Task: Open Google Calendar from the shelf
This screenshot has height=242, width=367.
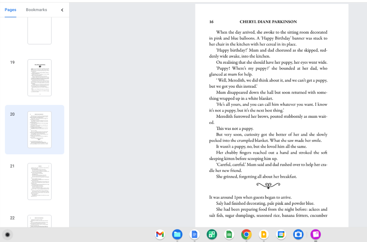Action: coord(281,234)
